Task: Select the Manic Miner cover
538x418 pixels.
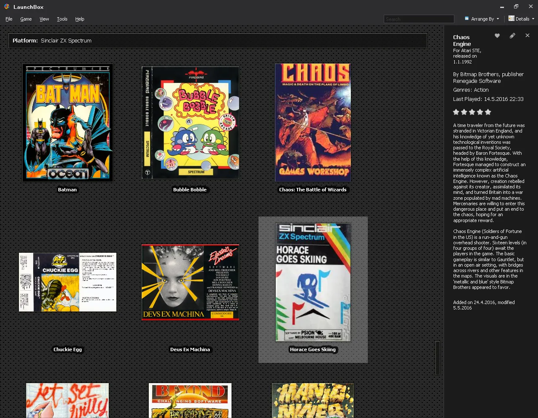Action: pyautogui.click(x=313, y=400)
